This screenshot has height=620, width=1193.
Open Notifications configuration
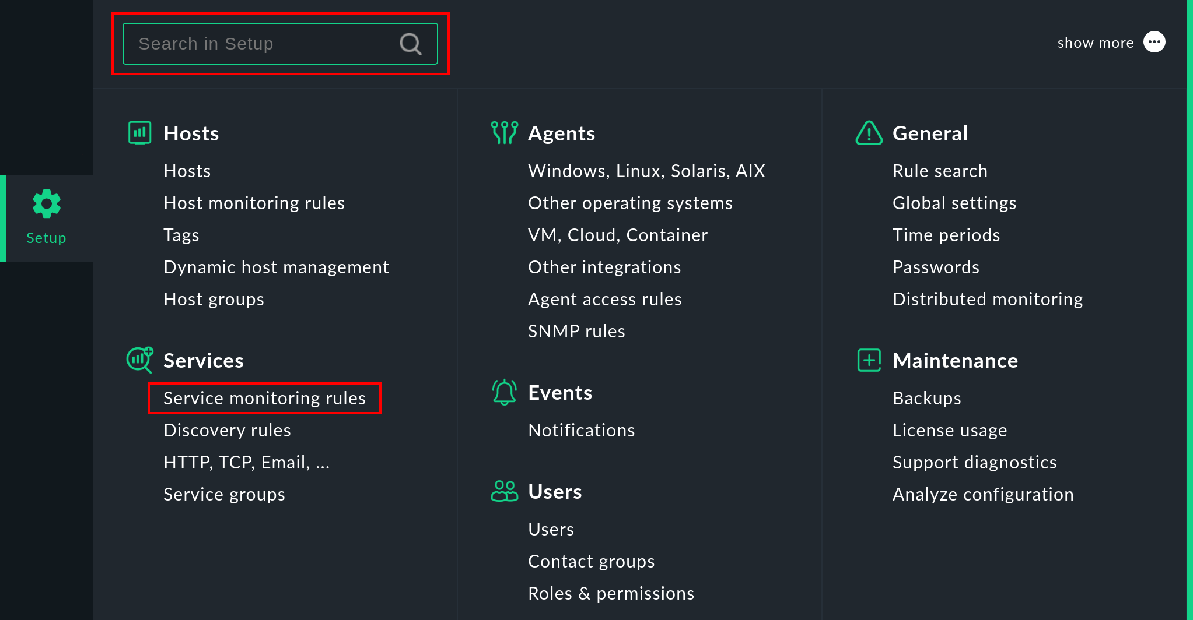tap(581, 430)
